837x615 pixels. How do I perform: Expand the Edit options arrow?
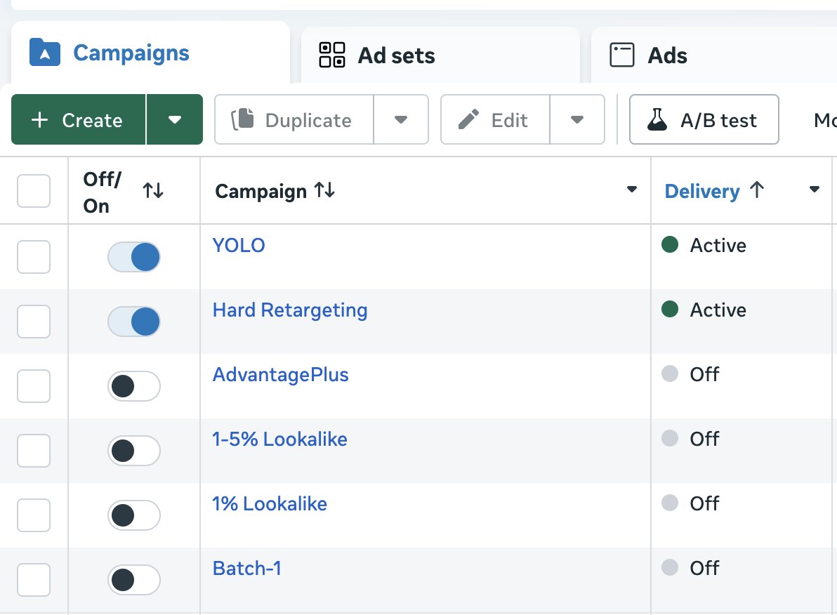[577, 119]
